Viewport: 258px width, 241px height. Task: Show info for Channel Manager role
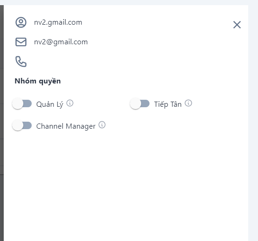[x=102, y=125]
